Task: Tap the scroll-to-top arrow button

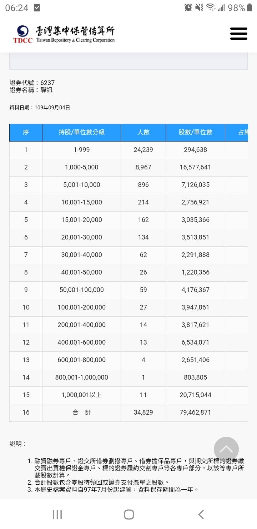Action: click(226, 449)
